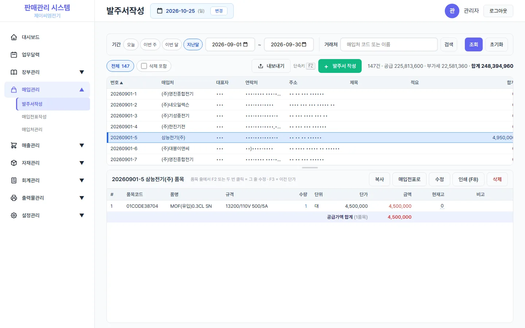The height and width of the screenshot is (328, 525).
Task: Click the 출력물관리 printer icon
Action: click(14, 198)
